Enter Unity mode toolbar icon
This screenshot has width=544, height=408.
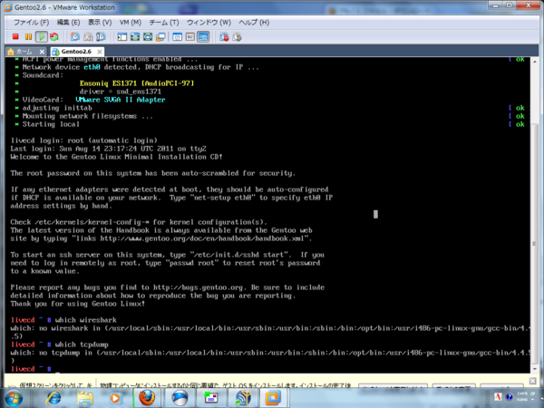point(160,37)
